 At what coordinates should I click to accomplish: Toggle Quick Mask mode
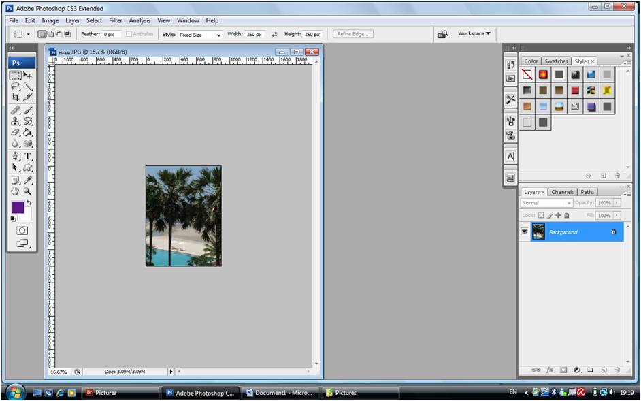coord(22,230)
